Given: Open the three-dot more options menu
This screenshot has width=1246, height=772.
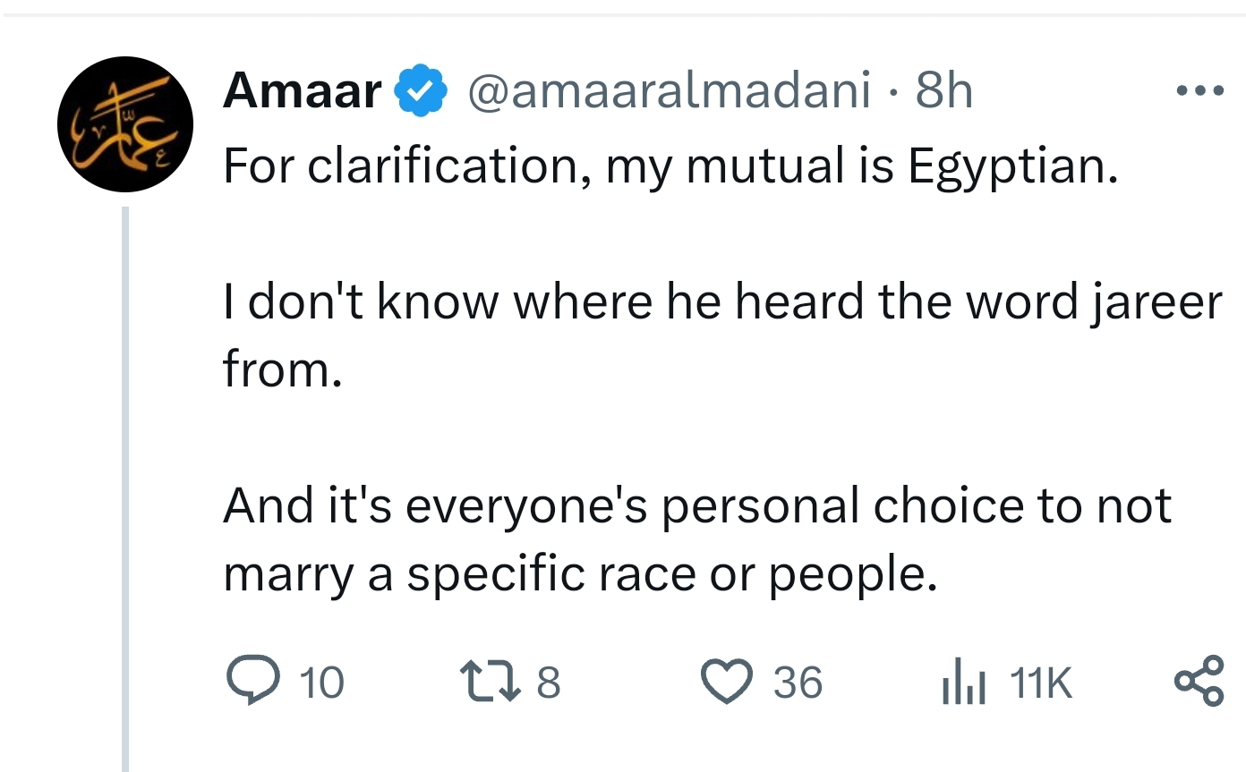Looking at the screenshot, I should coord(1199,90).
